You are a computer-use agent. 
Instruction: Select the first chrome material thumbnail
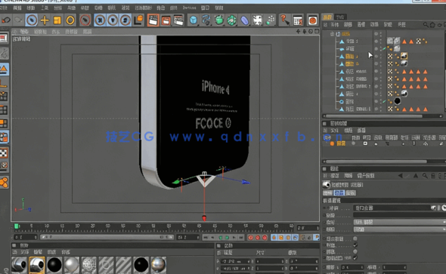click(20, 265)
